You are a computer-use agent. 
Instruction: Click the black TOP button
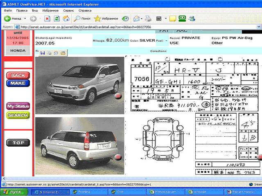[x=18, y=143]
